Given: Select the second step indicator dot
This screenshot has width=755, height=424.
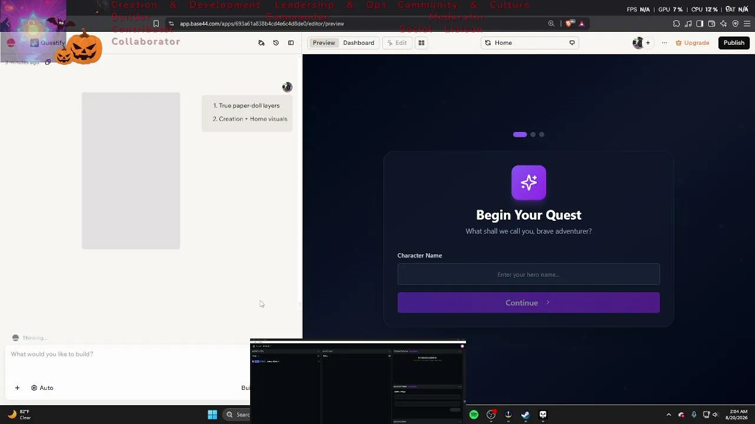Looking at the screenshot, I should 533,135.
